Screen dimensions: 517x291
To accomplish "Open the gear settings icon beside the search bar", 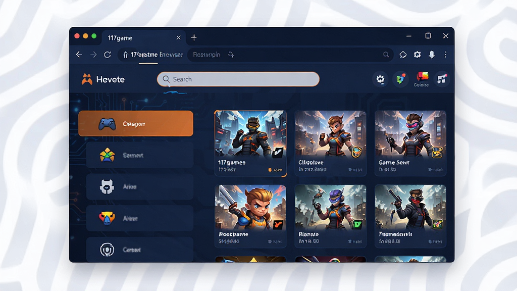I will pos(380,79).
